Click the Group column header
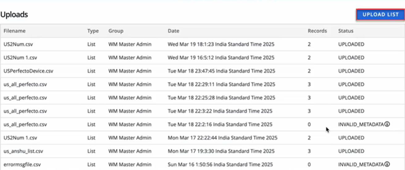Screen dimensions: 405x170 [116, 31]
